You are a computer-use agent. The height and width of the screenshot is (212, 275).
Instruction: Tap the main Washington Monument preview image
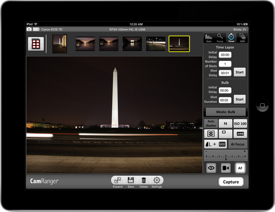(115, 115)
